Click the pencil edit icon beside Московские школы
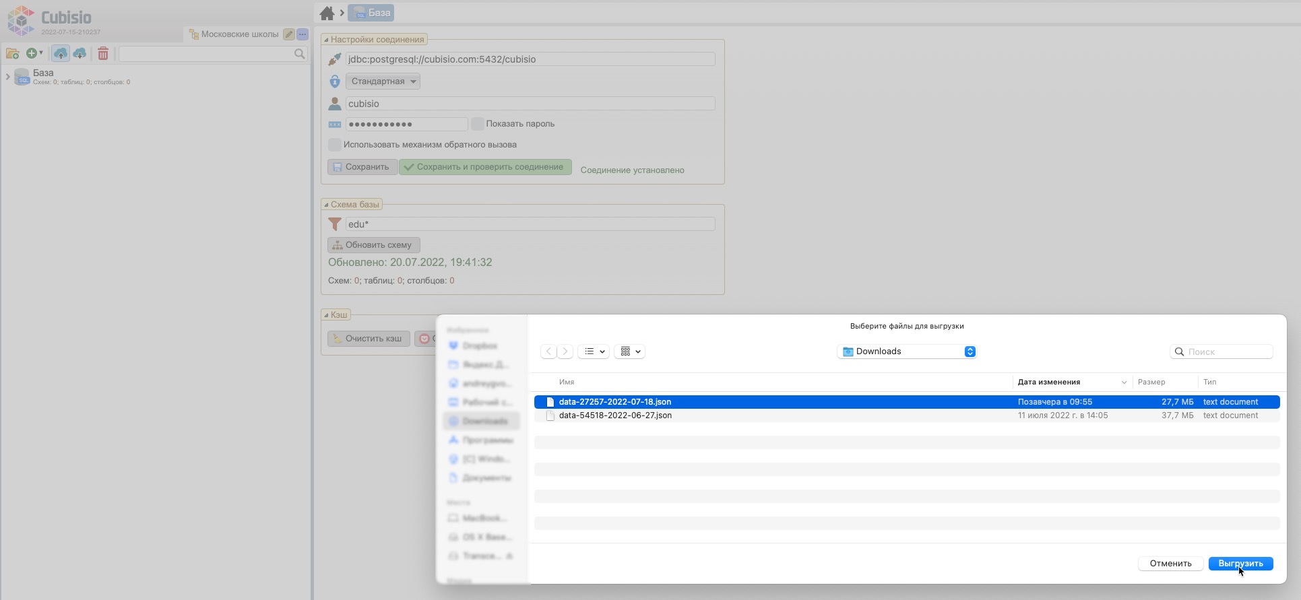 (288, 34)
